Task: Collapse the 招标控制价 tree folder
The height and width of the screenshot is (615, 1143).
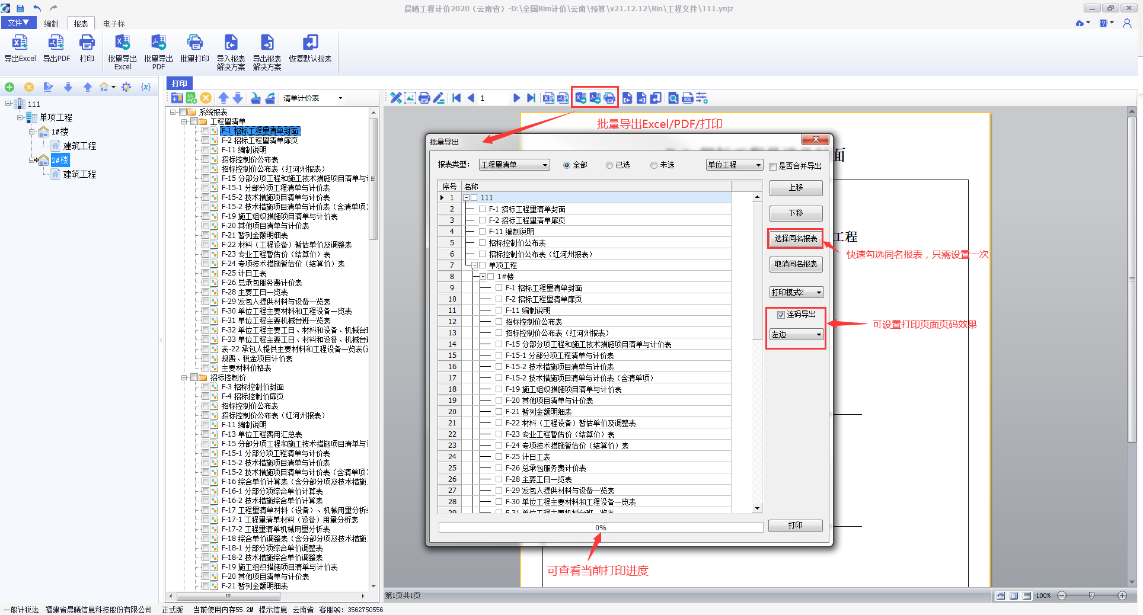Action: coord(184,377)
